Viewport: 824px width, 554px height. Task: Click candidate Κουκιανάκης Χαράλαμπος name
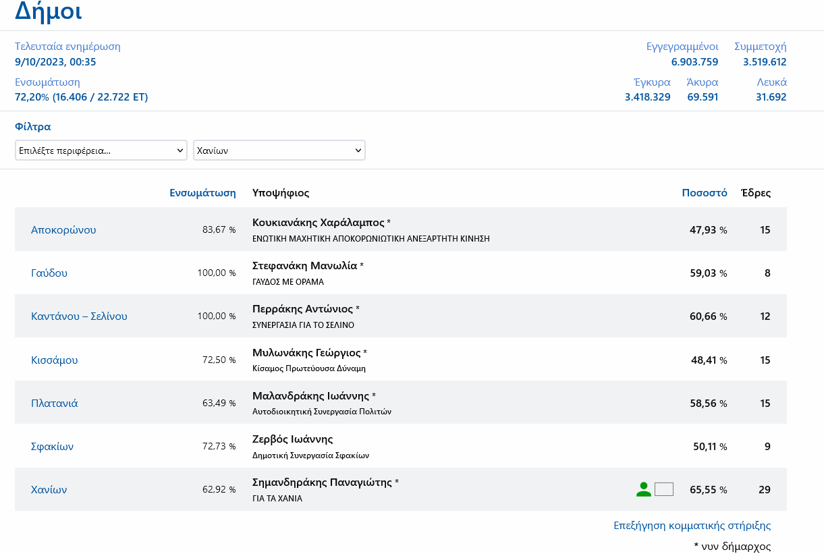318,223
